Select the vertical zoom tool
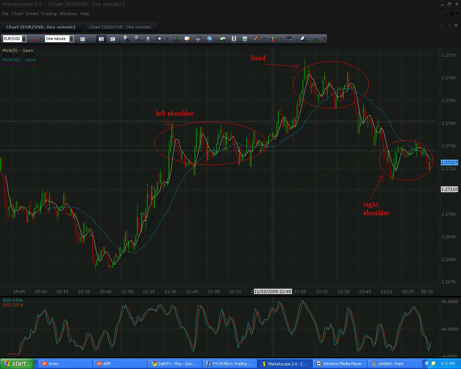This screenshot has height=369, width=461. click(159, 39)
